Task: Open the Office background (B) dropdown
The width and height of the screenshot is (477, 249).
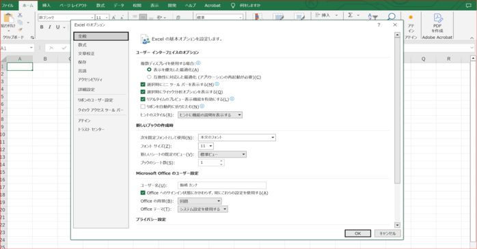Action: 200,201
